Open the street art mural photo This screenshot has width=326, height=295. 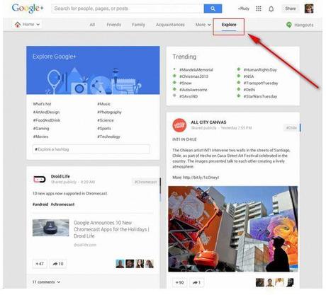[233, 229]
